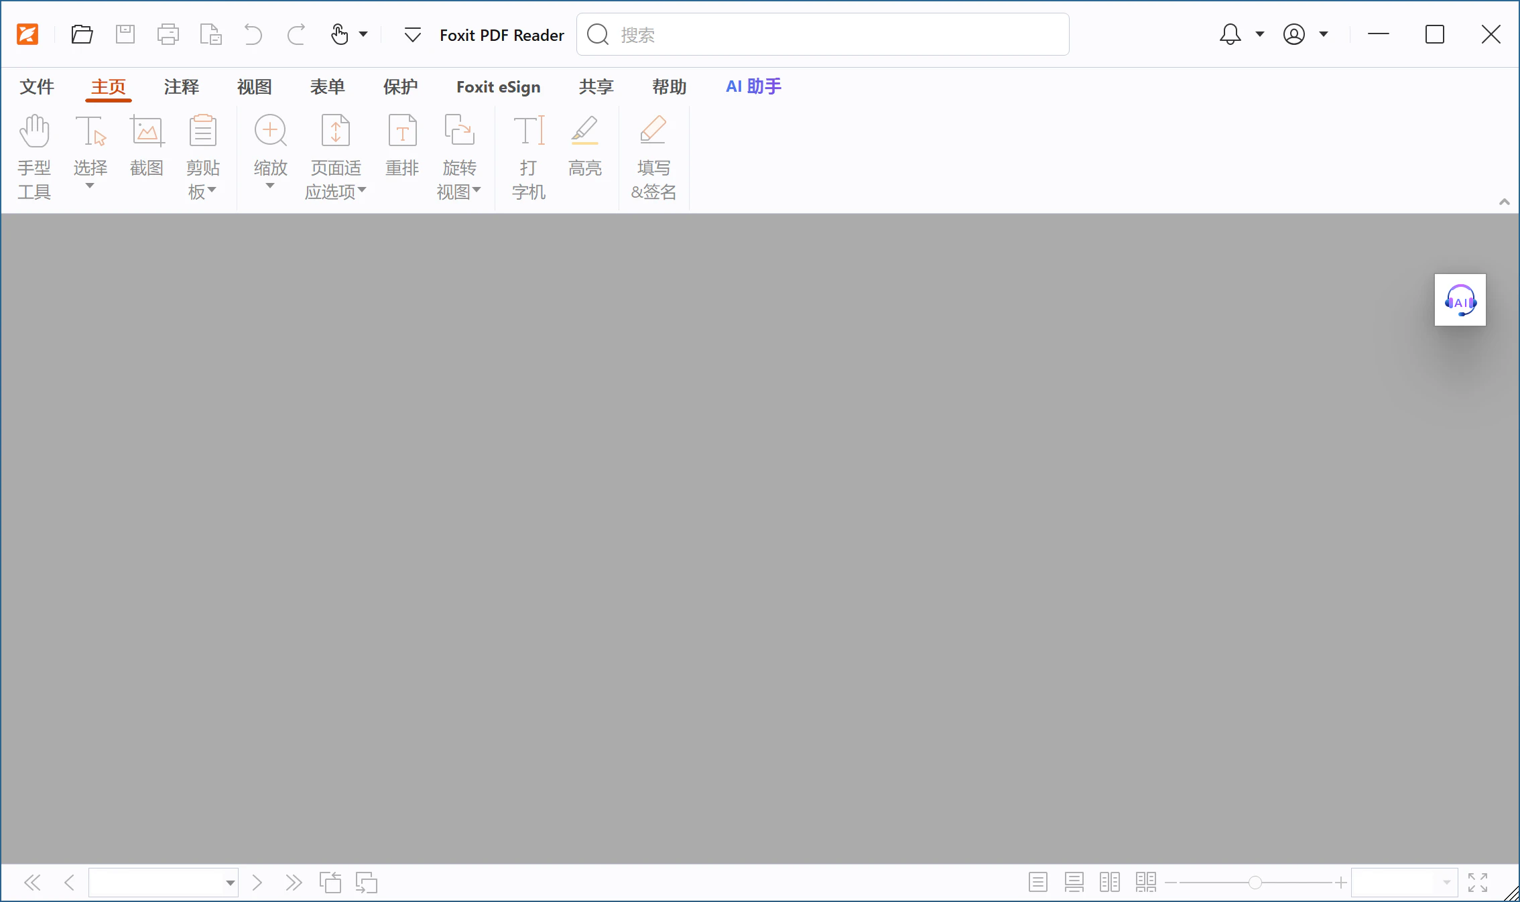Viewport: 1520px width, 902px height.
Task: Select the 打字机 typewriter tool
Action: [529, 157]
